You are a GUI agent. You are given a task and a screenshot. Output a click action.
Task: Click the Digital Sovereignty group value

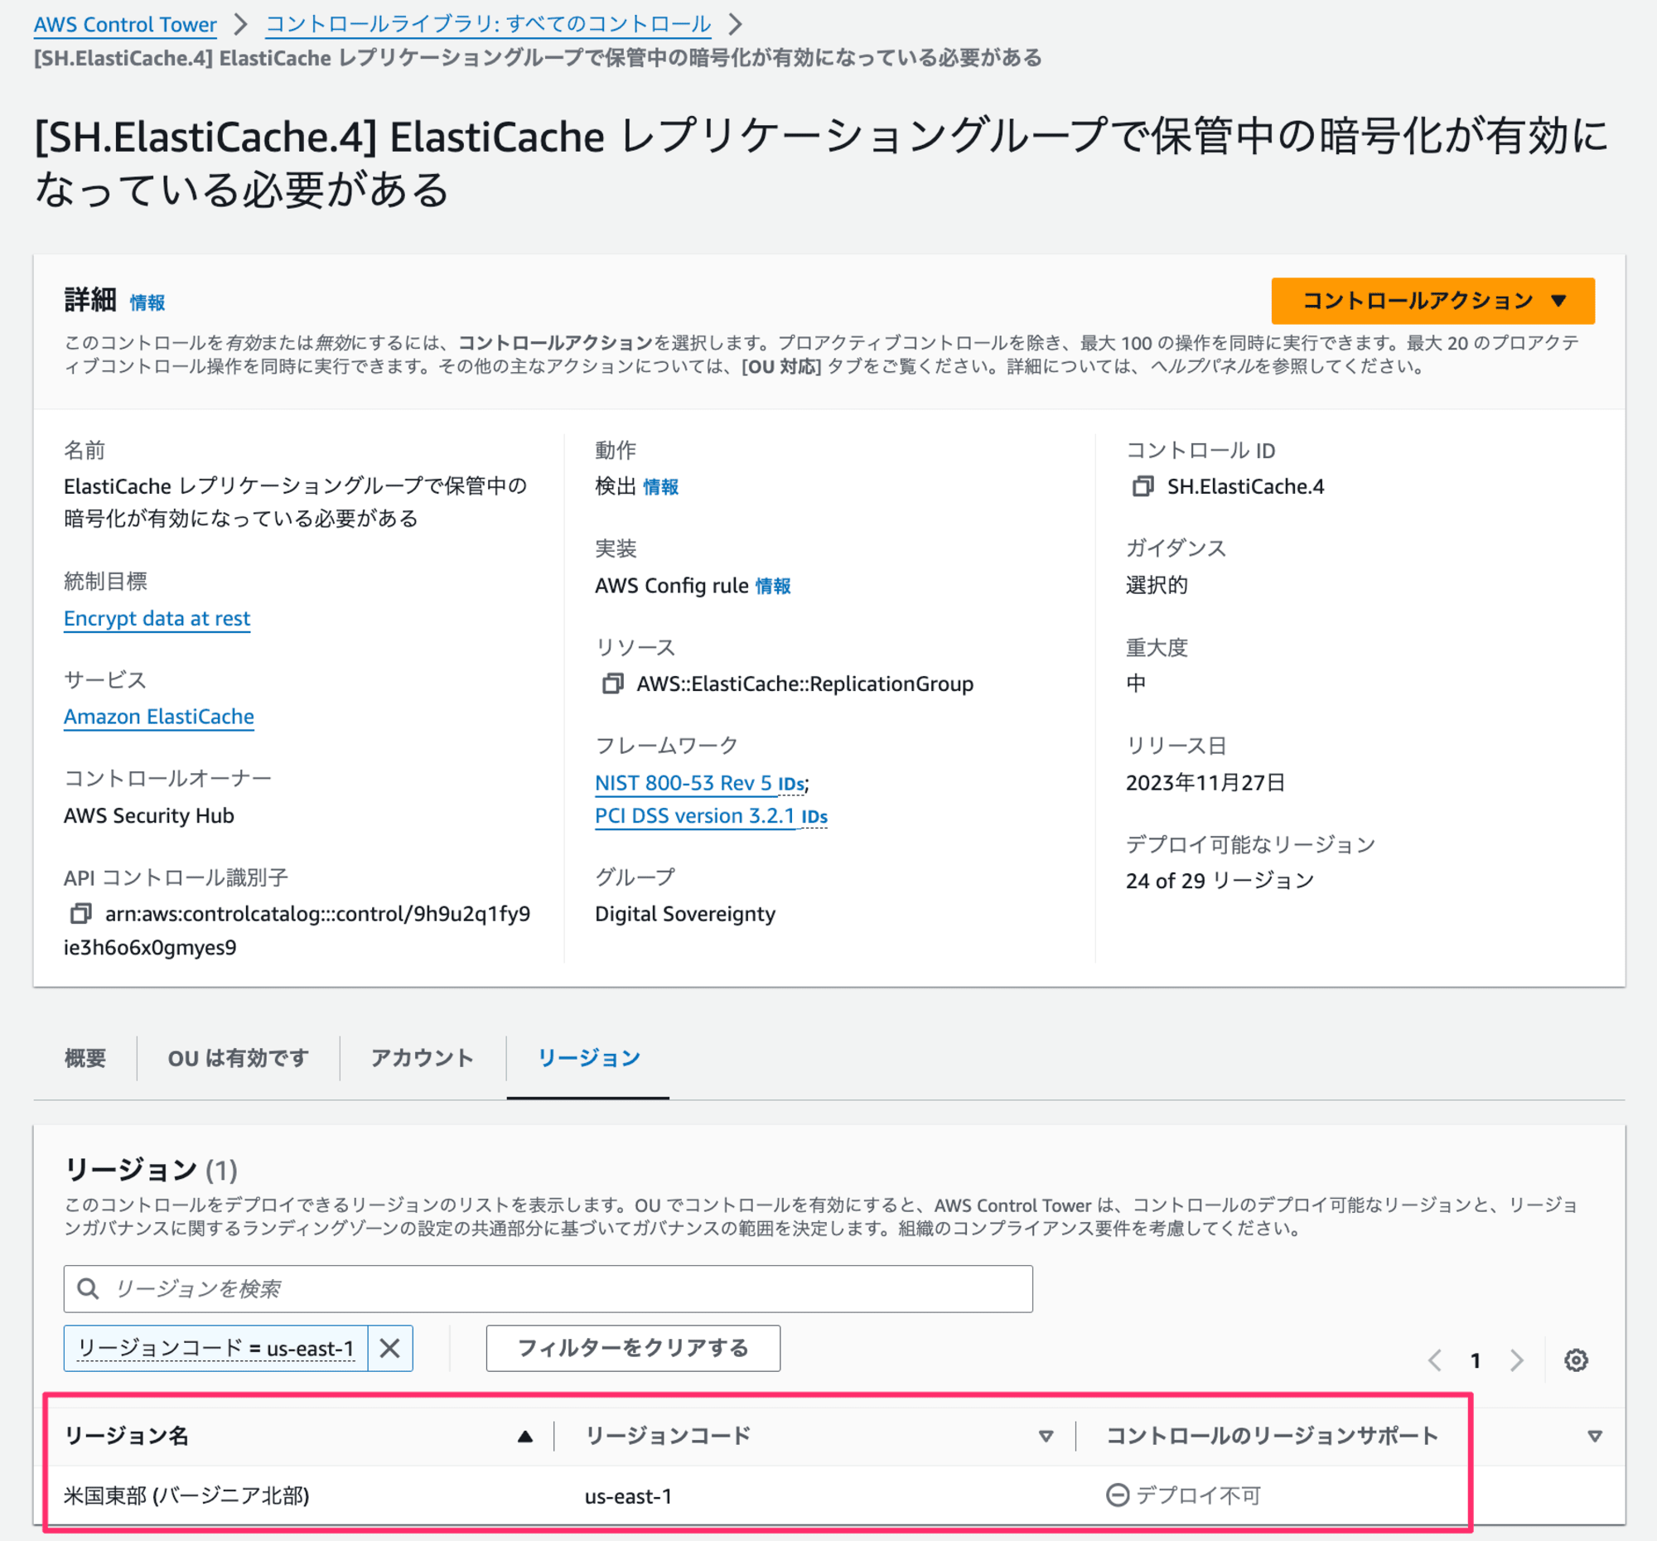(x=685, y=914)
